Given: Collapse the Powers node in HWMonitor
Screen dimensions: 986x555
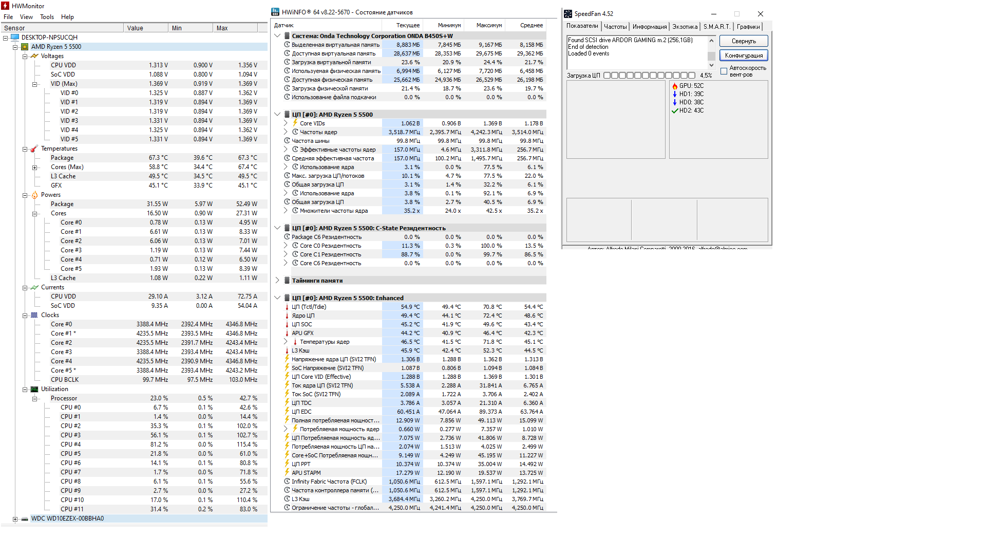Looking at the screenshot, I should [x=25, y=195].
